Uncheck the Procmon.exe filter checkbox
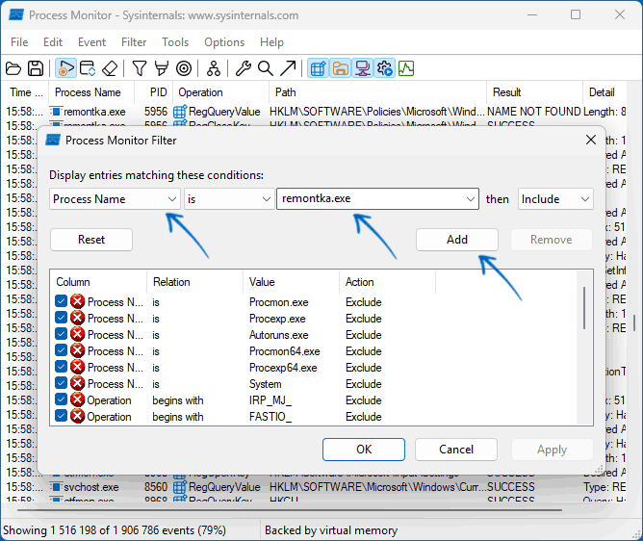The width and height of the screenshot is (643, 541). (61, 301)
